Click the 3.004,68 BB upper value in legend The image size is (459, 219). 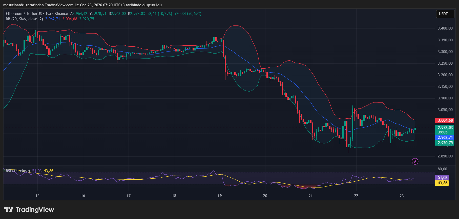pyautogui.click(x=70, y=19)
